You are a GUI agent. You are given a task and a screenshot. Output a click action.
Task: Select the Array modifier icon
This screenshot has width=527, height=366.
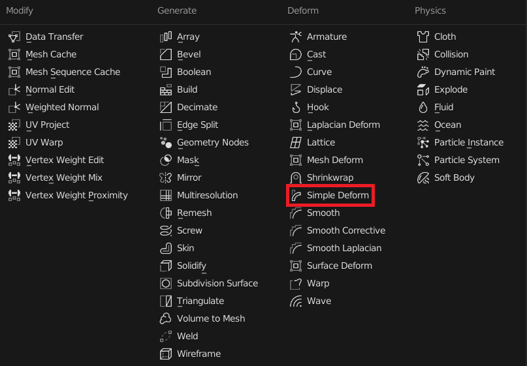(166, 37)
